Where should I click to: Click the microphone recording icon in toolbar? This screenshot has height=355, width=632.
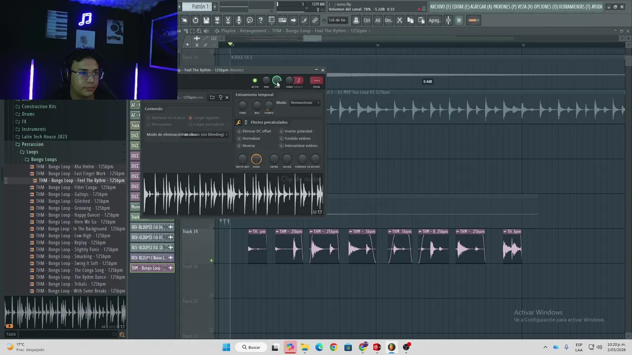[x=239, y=20]
